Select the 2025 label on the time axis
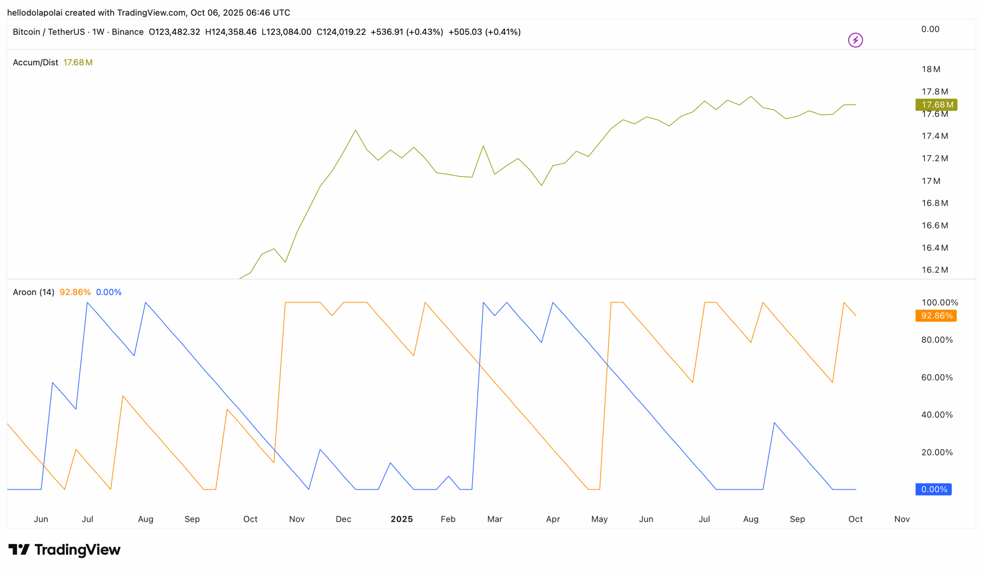This screenshot has width=983, height=571. pos(402,519)
